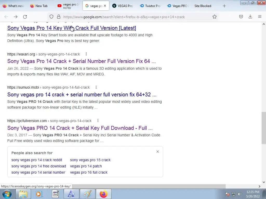Open Windows Explorer from the taskbar
The width and height of the screenshot is (266, 199).
coord(23,194)
